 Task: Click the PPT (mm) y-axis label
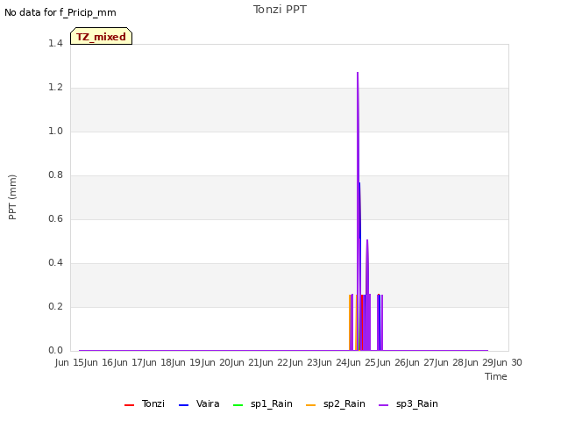pos(12,197)
